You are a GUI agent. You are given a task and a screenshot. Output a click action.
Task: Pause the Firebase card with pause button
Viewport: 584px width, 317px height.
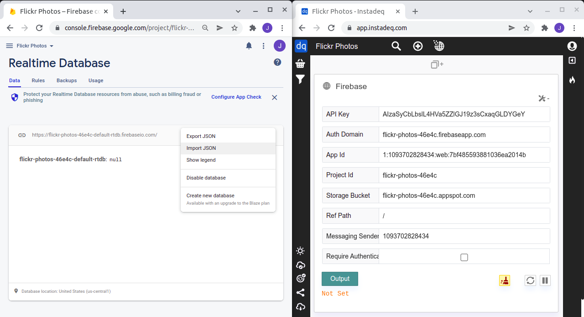(x=545, y=280)
